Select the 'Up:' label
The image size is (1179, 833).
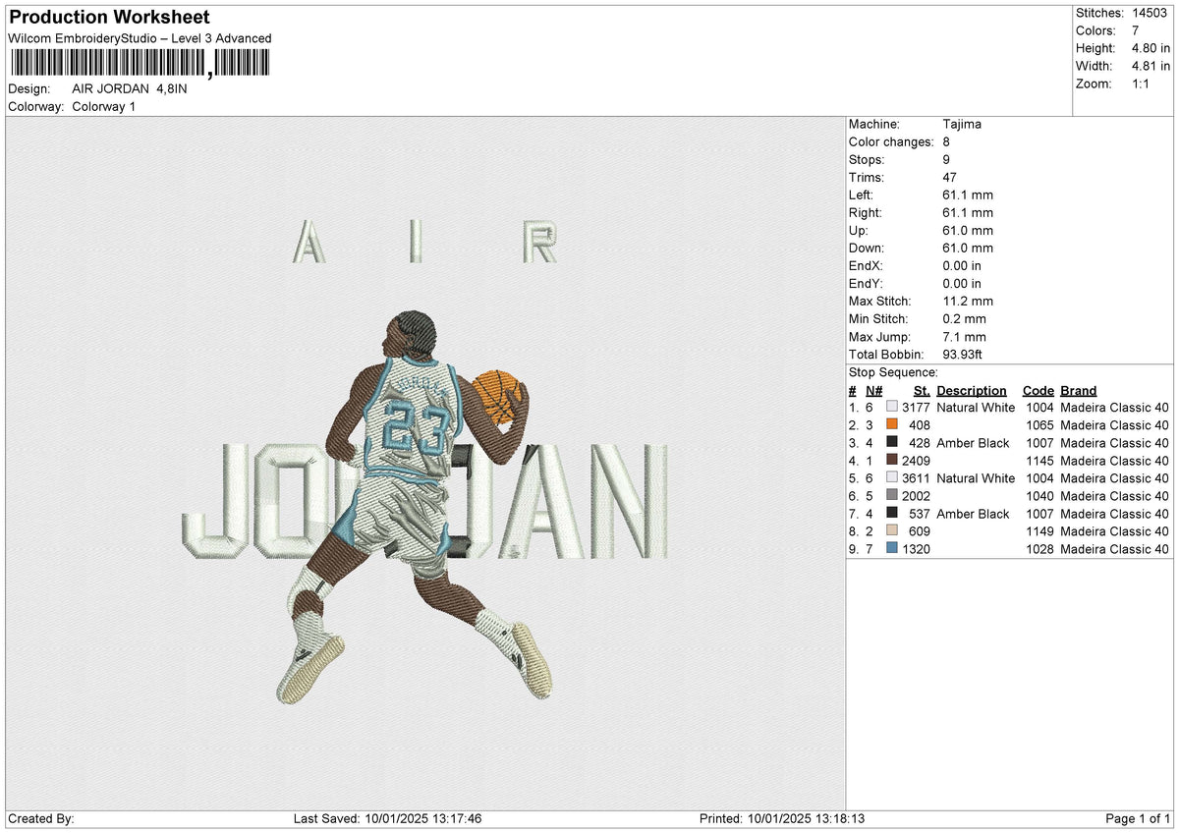pyautogui.click(x=859, y=230)
